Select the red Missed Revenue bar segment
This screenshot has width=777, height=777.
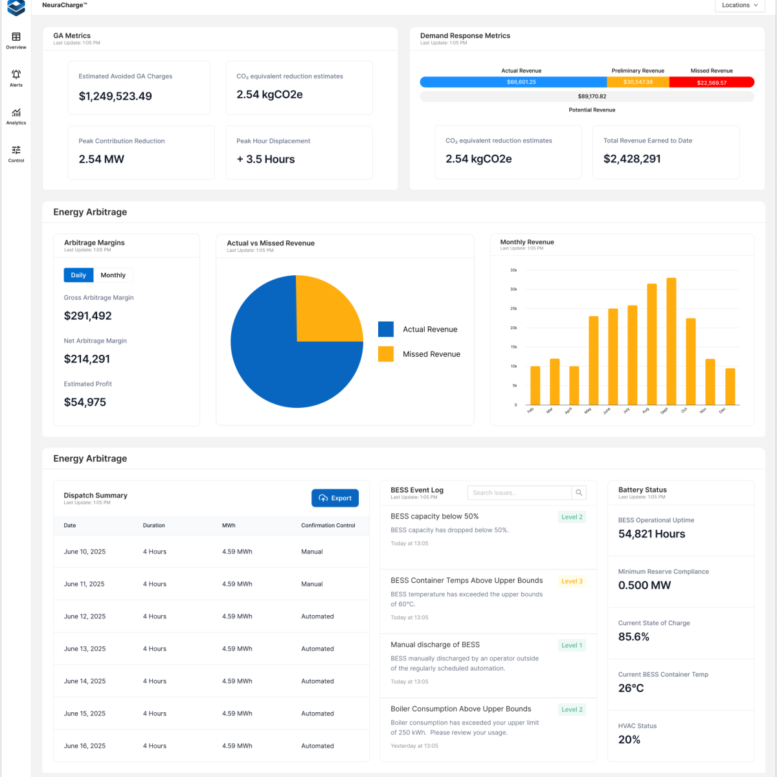tap(711, 82)
